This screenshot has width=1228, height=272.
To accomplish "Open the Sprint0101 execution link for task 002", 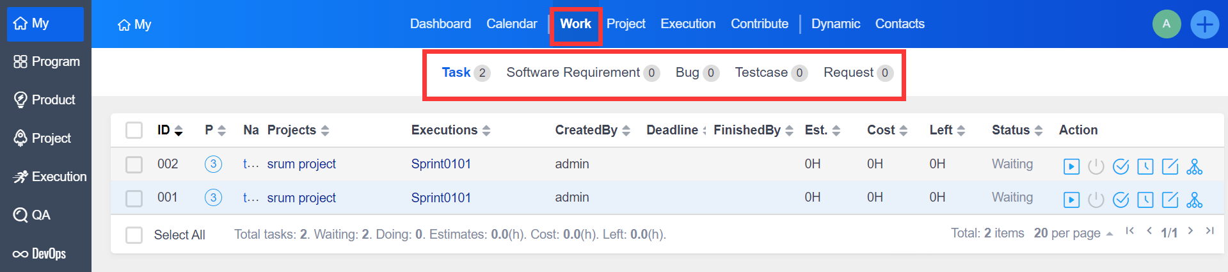I will (x=441, y=164).
